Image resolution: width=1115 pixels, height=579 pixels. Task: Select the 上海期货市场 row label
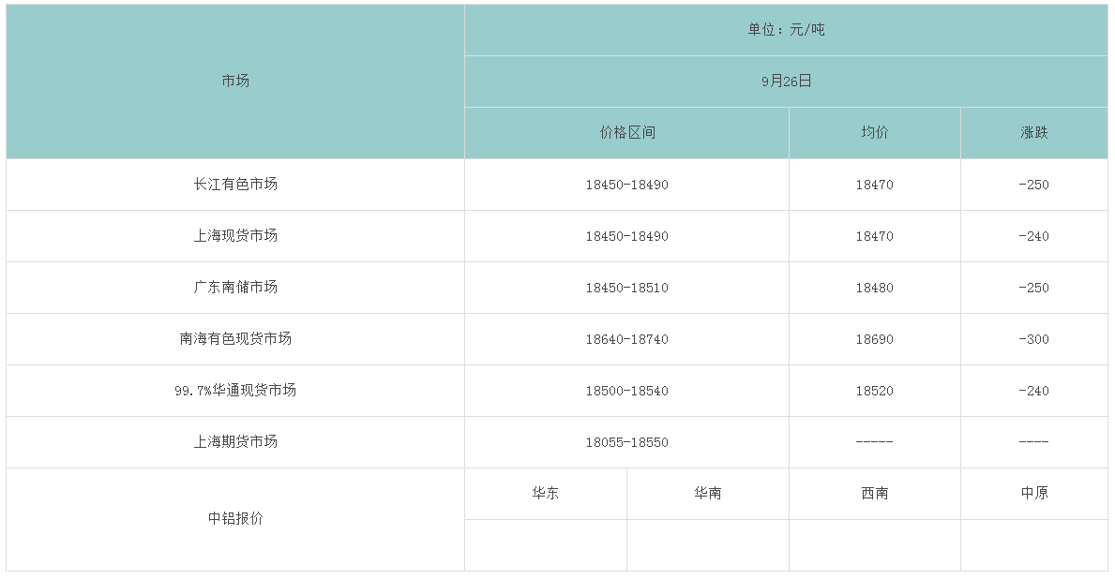(x=235, y=442)
